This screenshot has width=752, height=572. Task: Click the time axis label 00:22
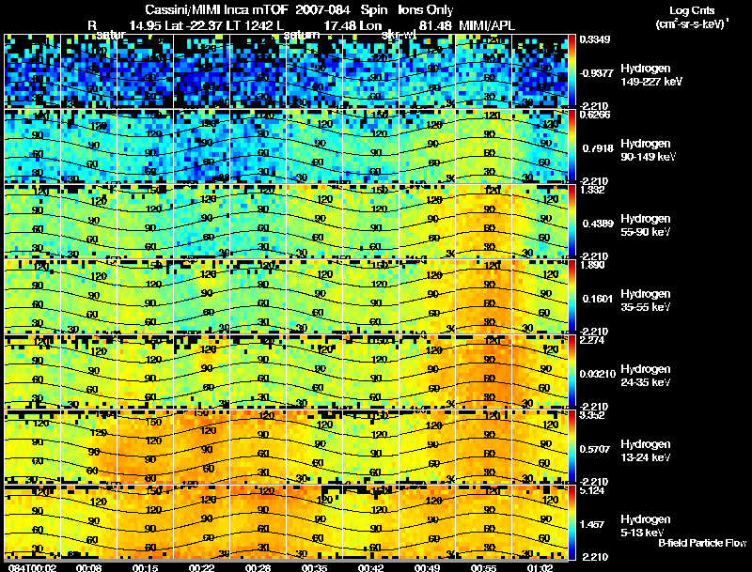201,567
